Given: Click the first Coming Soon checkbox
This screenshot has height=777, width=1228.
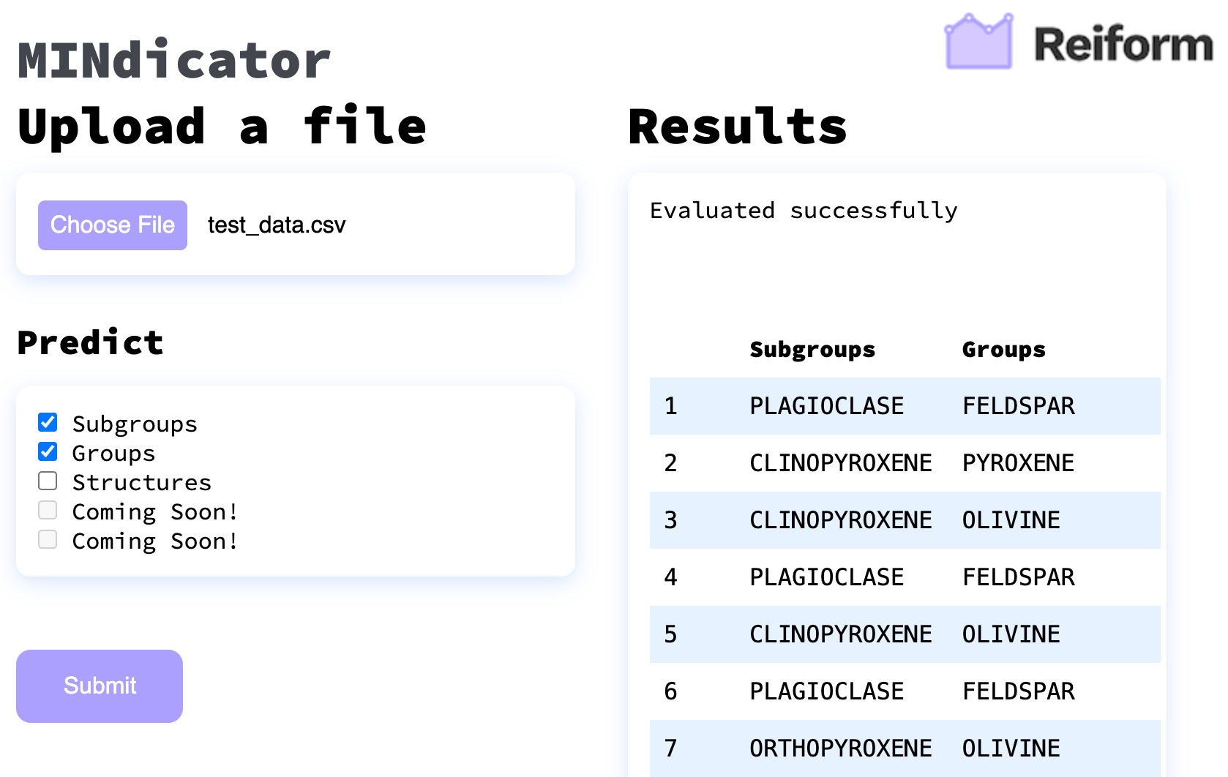Looking at the screenshot, I should [48, 510].
